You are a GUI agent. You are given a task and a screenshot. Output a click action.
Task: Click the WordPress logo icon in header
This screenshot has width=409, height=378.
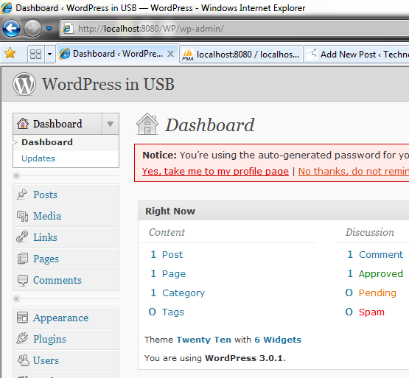pos(24,84)
